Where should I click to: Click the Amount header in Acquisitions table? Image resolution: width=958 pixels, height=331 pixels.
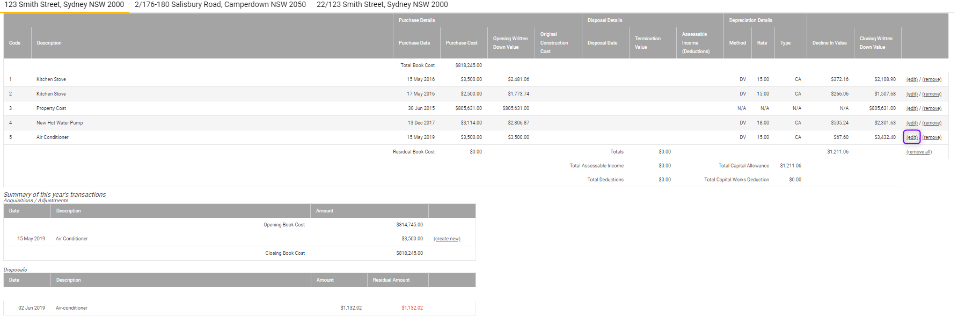[325, 211]
